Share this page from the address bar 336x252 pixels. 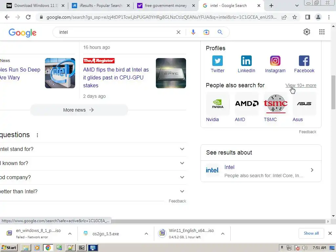284,17
